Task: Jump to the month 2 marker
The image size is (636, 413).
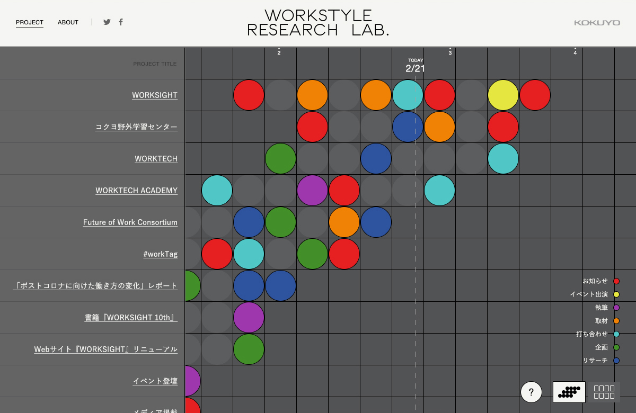Action: tap(279, 51)
